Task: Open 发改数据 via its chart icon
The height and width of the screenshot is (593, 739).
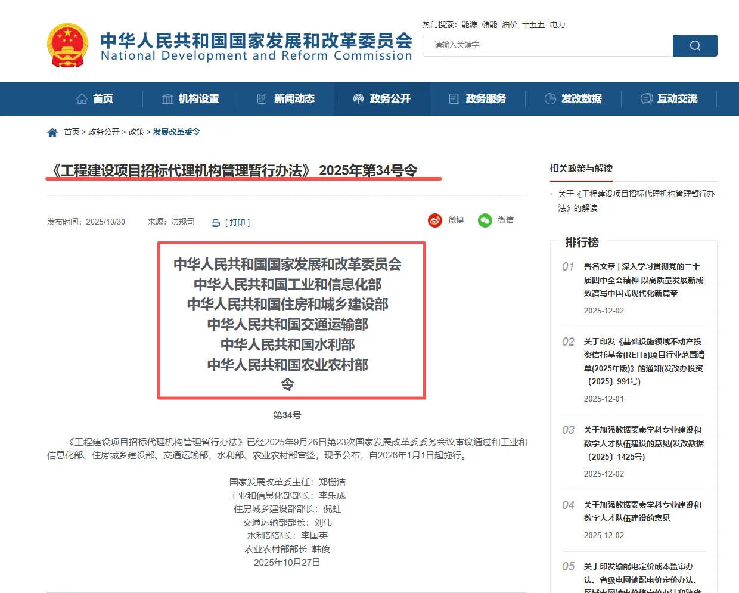Action: tap(549, 98)
